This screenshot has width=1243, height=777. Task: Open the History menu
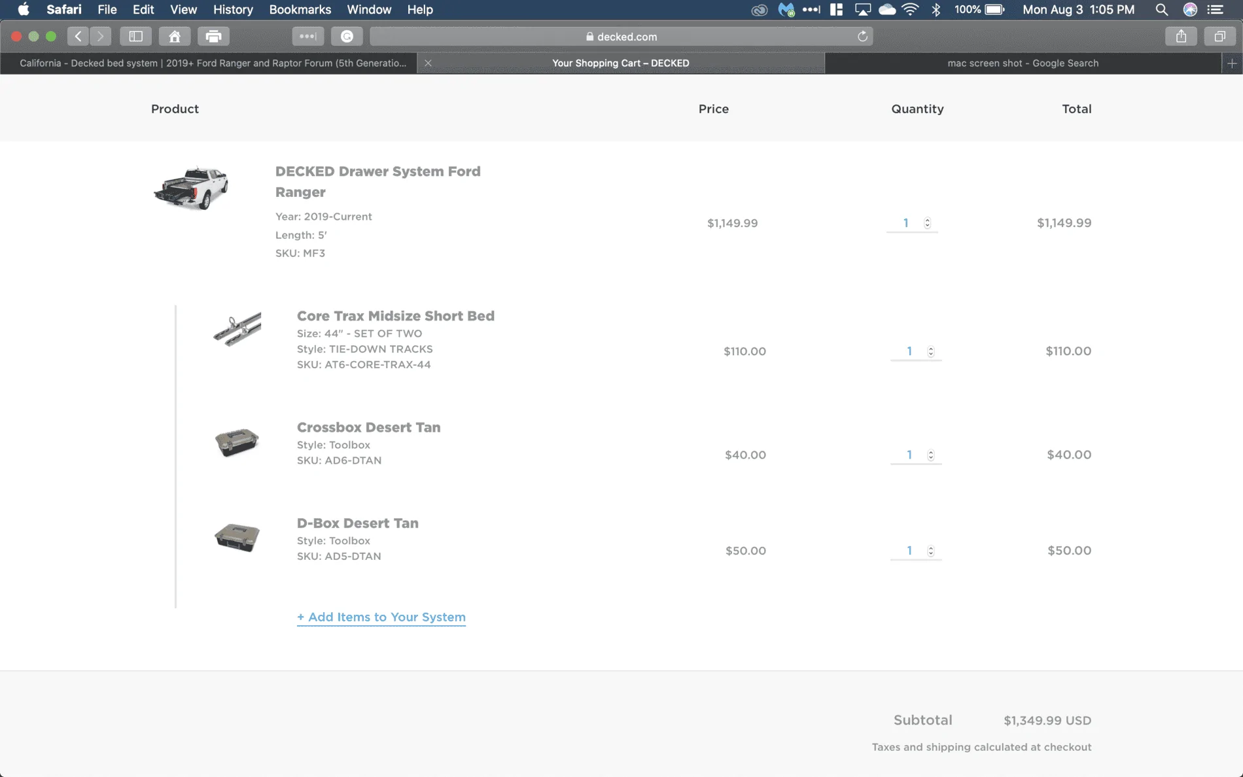click(233, 10)
